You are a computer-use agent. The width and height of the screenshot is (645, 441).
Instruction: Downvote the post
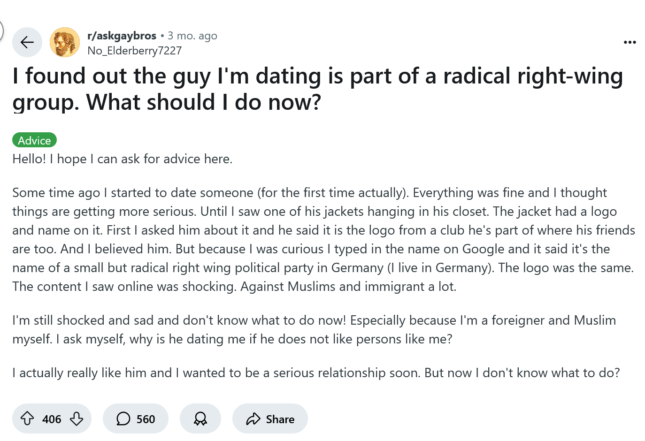[77, 418]
